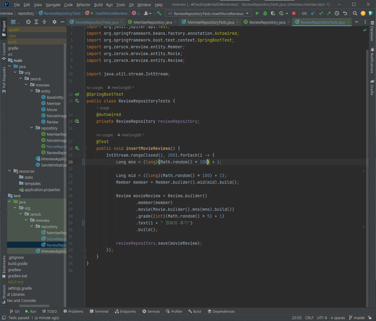Open the Terminal tool window
Image resolution: width=376 pixels, height=321 pixels.
pyautogui.click(x=99, y=311)
